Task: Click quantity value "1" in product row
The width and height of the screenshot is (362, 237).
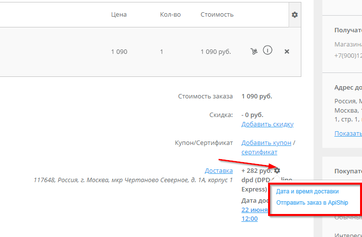Action: (x=161, y=51)
